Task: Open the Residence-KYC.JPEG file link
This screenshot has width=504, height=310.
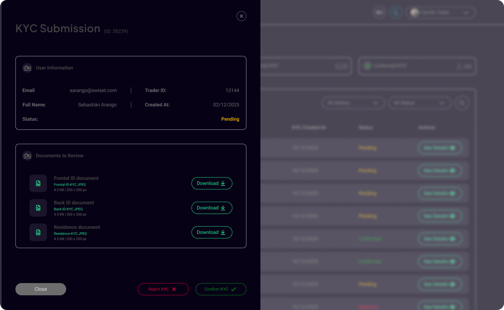Action: click(x=70, y=233)
